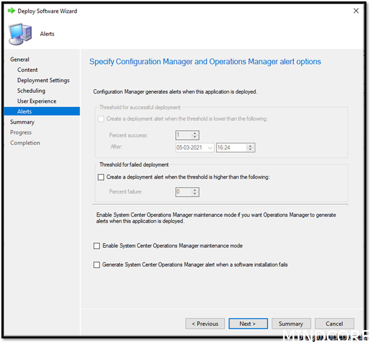Click the Percent success spinner arrows
371x343 pixels.
195,135
